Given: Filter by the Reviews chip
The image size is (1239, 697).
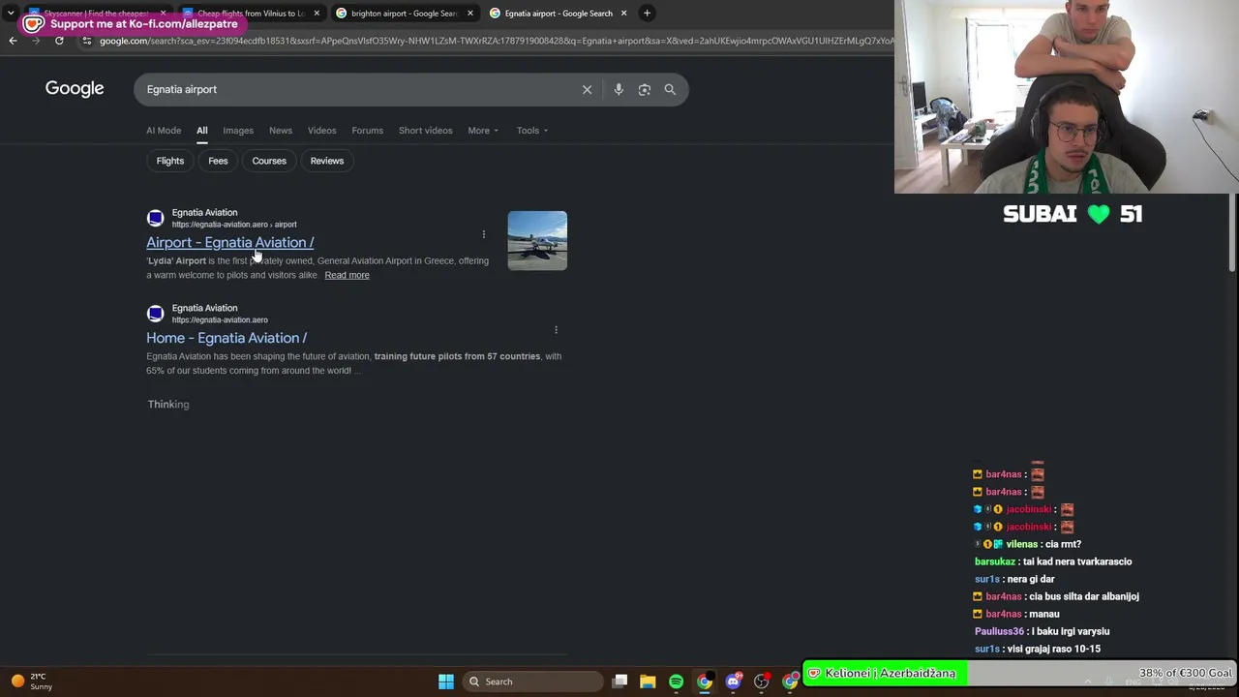Looking at the screenshot, I should coord(327,161).
